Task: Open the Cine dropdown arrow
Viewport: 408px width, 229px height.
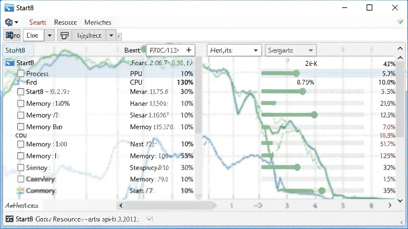Action: tap(49, 35)
